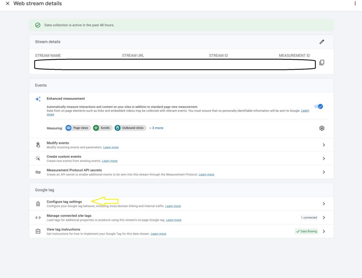Close the Web stream details panel
This screenshot has height=278, width=362.
click(8, 4)
